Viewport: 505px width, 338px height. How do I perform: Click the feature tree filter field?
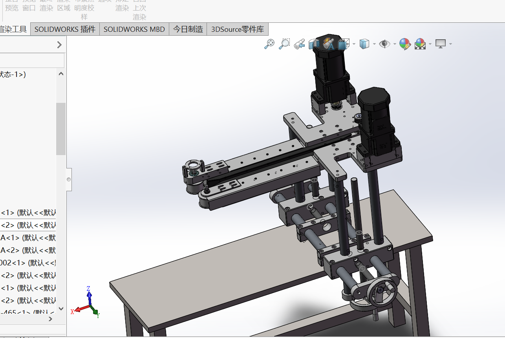click(32, 60)
